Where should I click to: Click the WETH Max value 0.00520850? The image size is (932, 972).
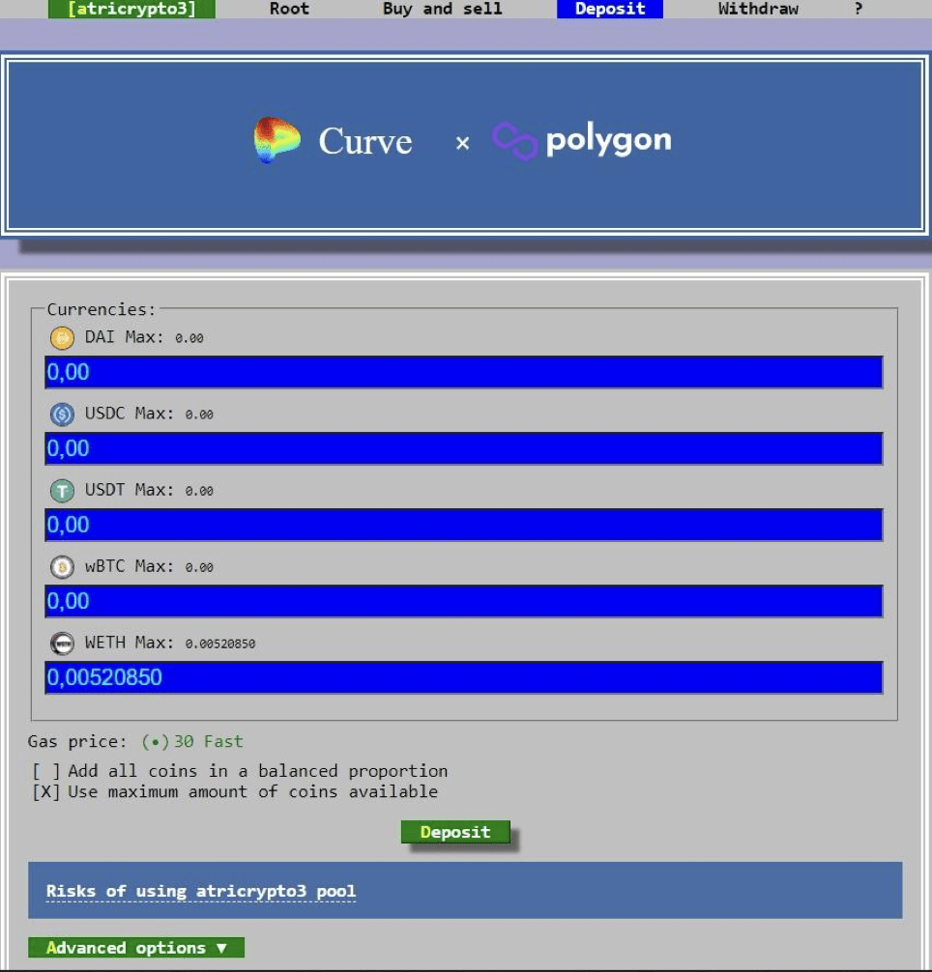click(x=220, y=643)
